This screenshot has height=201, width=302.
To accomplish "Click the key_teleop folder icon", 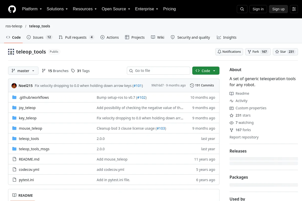I will [14, 118].
